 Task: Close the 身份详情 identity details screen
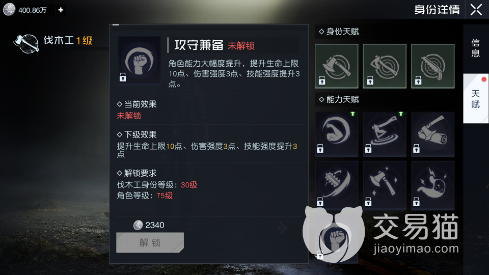pos(476,10)
